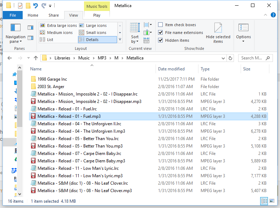Click the Redo icon in title bar
The width and height of the screenshot is (280, 208).
point(44,6)
